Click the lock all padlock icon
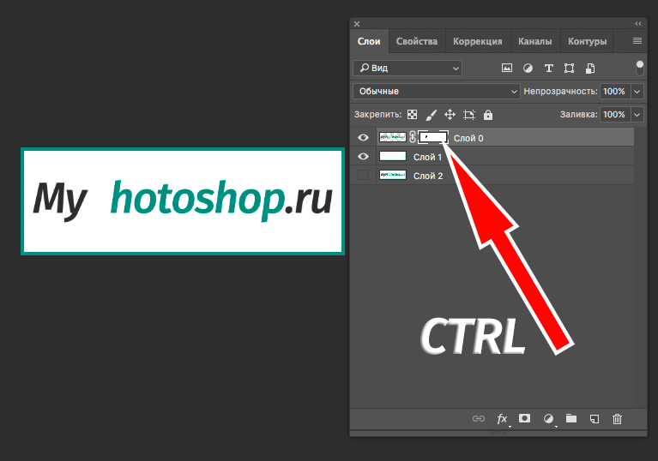This screenshot has width=658, height=461. tap(488, 114)
